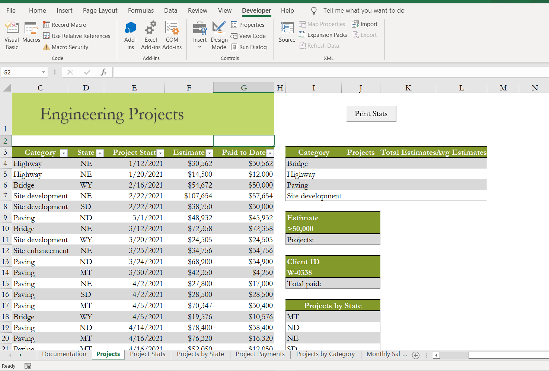
Task: Open XML Expansion Packs
Action: point(323,35)
